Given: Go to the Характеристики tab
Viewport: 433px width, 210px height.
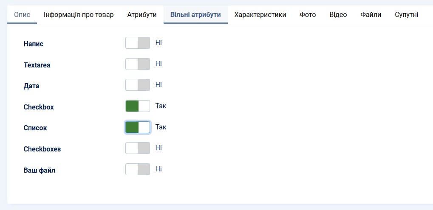Looking at the screenshot, I should (x=260, y=15).
